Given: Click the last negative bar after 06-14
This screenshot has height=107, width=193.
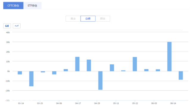Looking at the screenshot, I should pos(181,76).
